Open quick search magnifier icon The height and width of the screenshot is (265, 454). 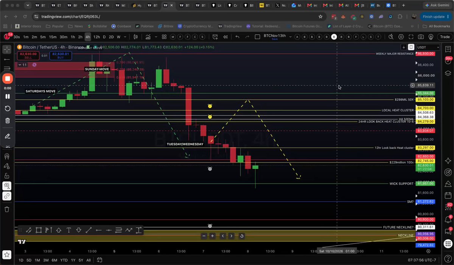[x=391, y=37]
